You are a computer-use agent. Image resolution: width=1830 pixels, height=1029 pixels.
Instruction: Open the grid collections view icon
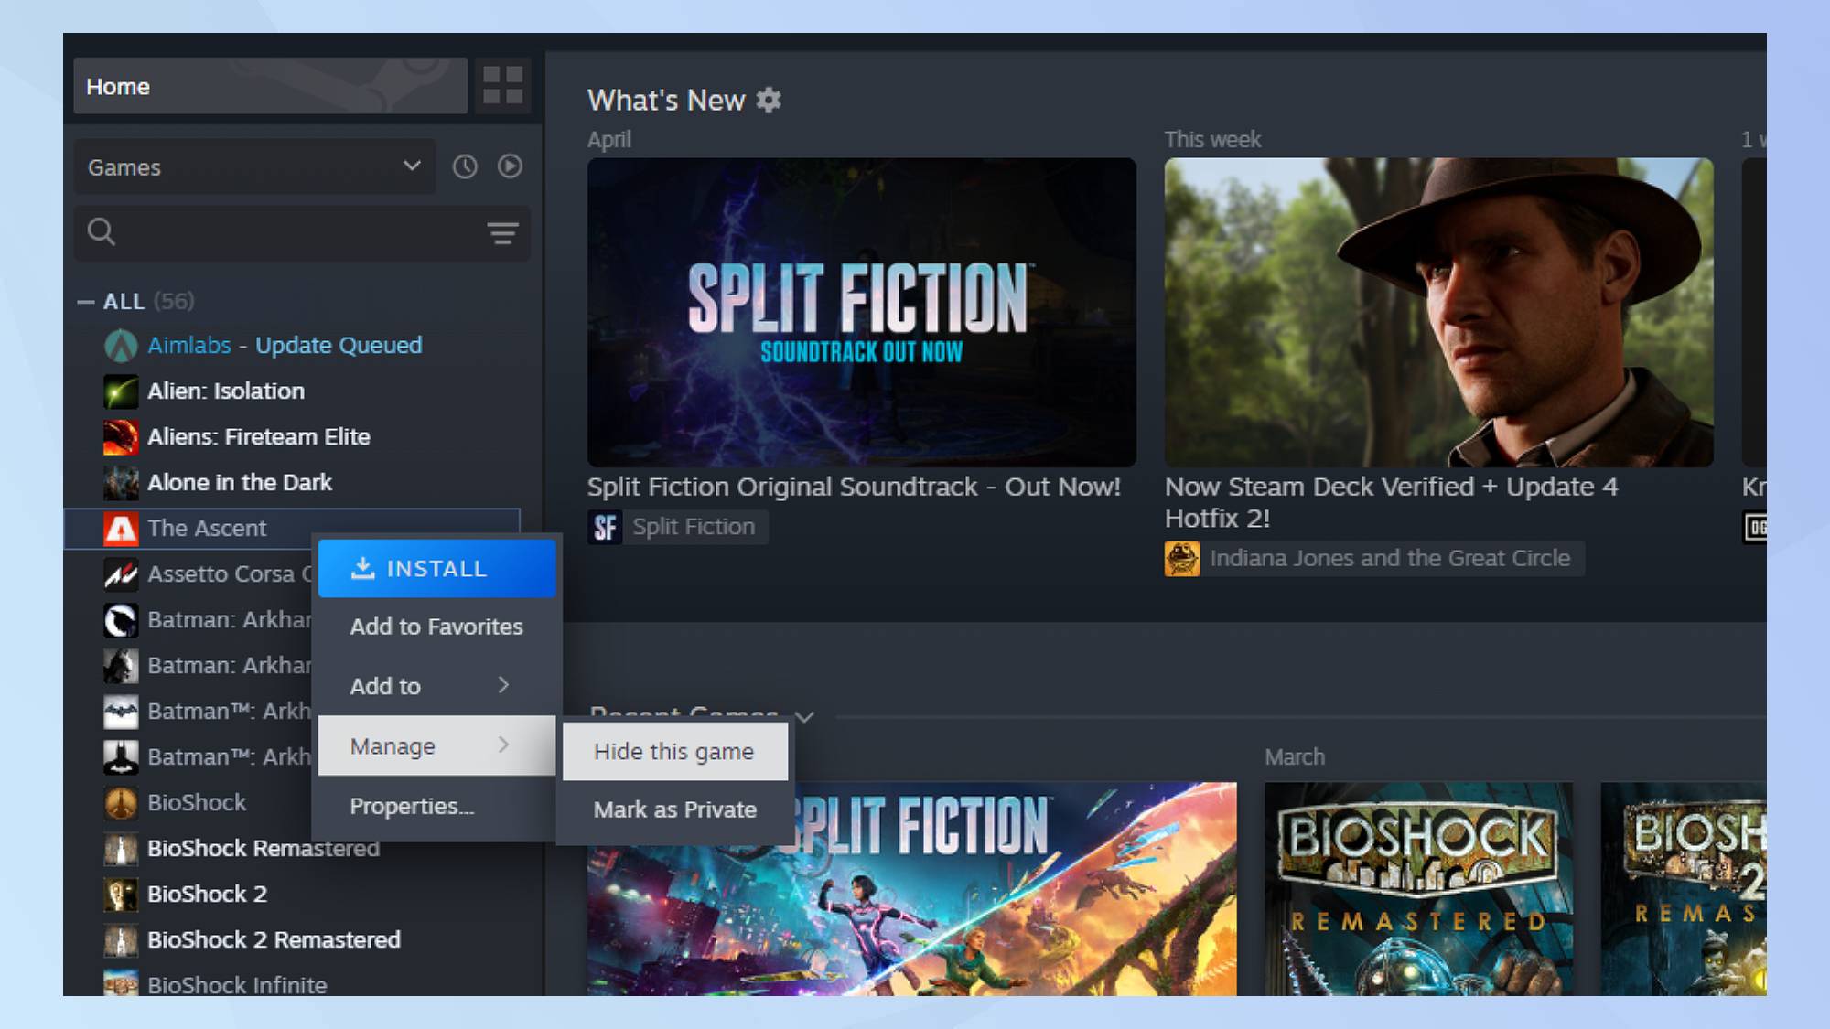click(502, 85)
